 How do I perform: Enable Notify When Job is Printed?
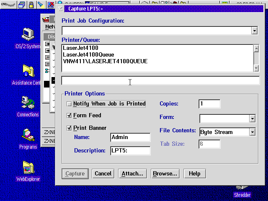[x=69, y=104]
